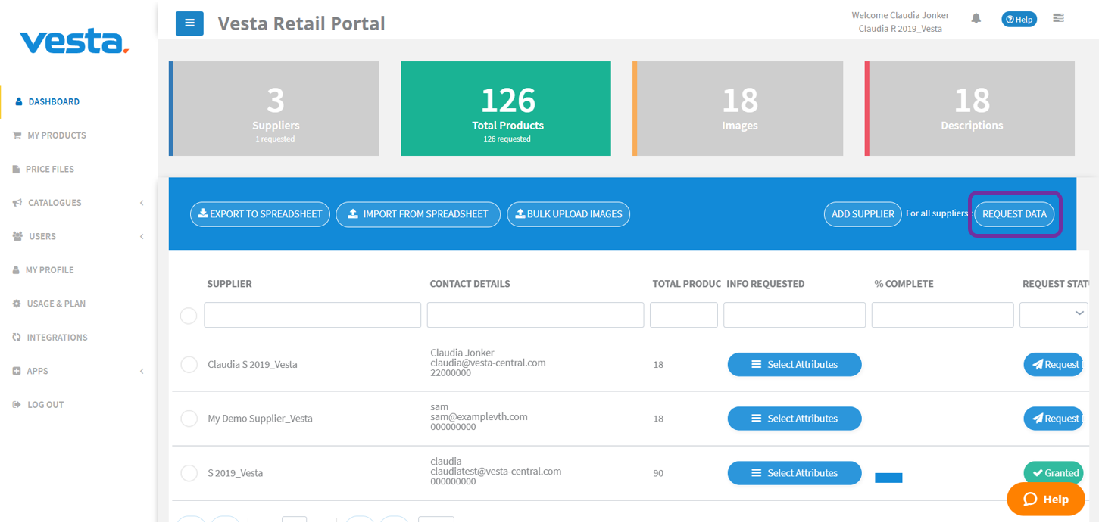Viewport: 1099px width, 523px height.
Task: Open the orange Help chat widget
Action: pyautogui.click(x=1045, y=499)
